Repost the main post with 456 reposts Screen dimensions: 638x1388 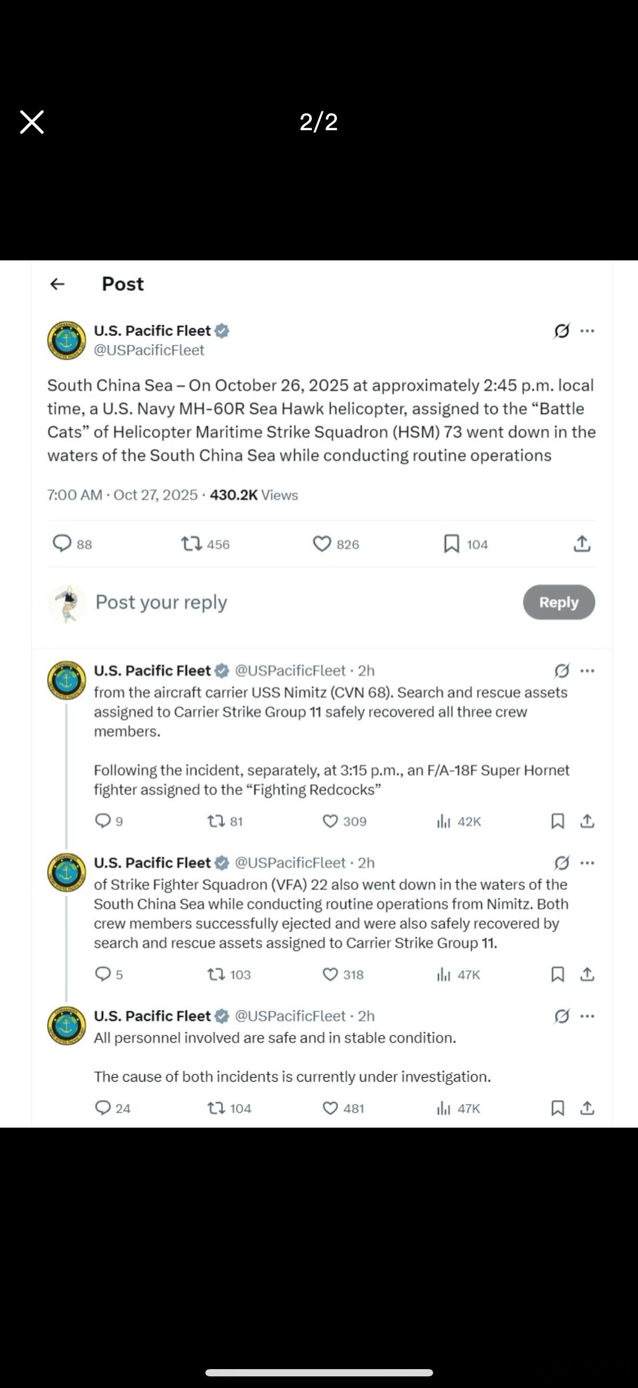tap(191, 543)
